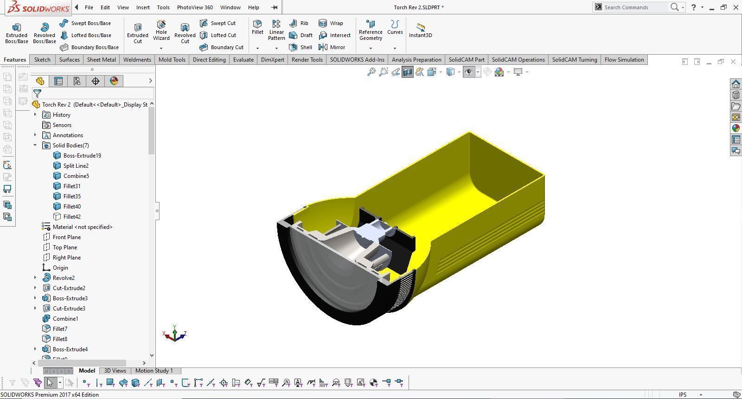Open the Reference Geometry dropdown arrow
This screenshot has width=742, height=399.
[x=371, y=48]
